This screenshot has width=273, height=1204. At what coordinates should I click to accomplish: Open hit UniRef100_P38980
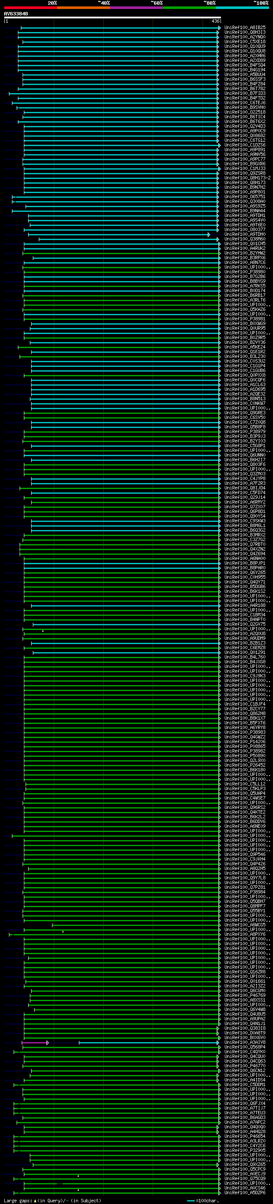(x=245, y=272)
